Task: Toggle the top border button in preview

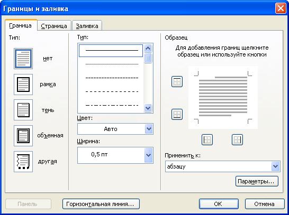Action: pos(177,81)
